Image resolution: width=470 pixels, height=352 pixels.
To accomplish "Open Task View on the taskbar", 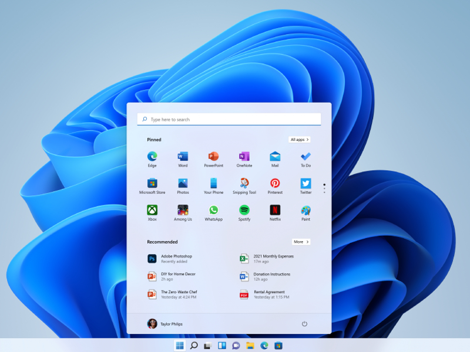I will [x=208, y=346].
